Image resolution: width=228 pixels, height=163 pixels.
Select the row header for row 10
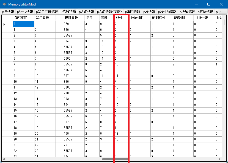pyautogui.click(x=7, y=82)
